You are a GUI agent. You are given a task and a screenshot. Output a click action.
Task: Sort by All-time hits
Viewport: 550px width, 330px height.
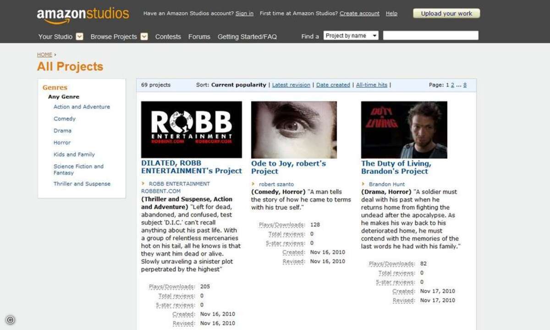(372, 85)
